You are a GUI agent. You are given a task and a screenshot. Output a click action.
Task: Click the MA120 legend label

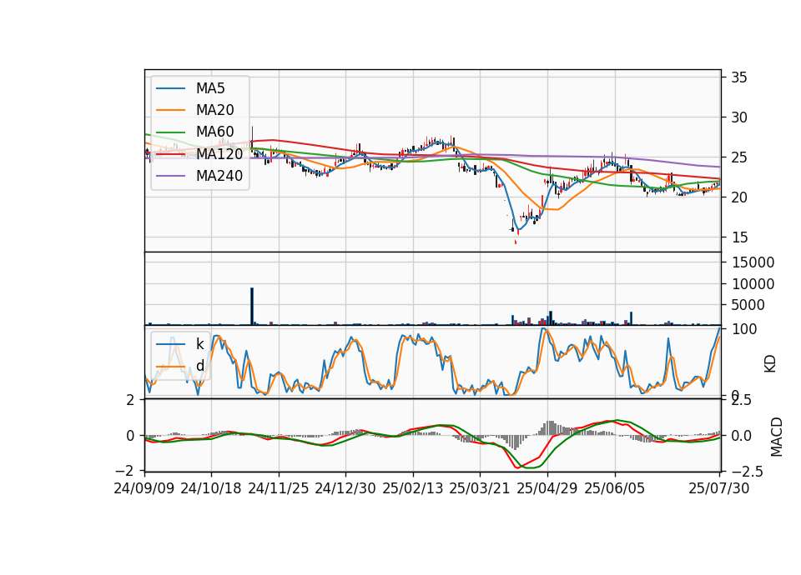click(x=219, y=153)
